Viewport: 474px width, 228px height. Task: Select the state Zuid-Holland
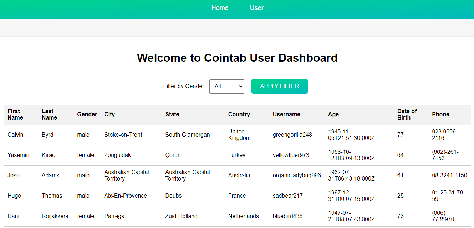pos(182,216)
